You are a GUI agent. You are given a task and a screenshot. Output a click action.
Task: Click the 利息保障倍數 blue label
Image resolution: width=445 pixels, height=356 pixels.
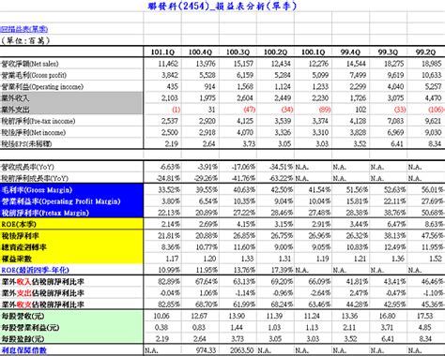point(24,350)
